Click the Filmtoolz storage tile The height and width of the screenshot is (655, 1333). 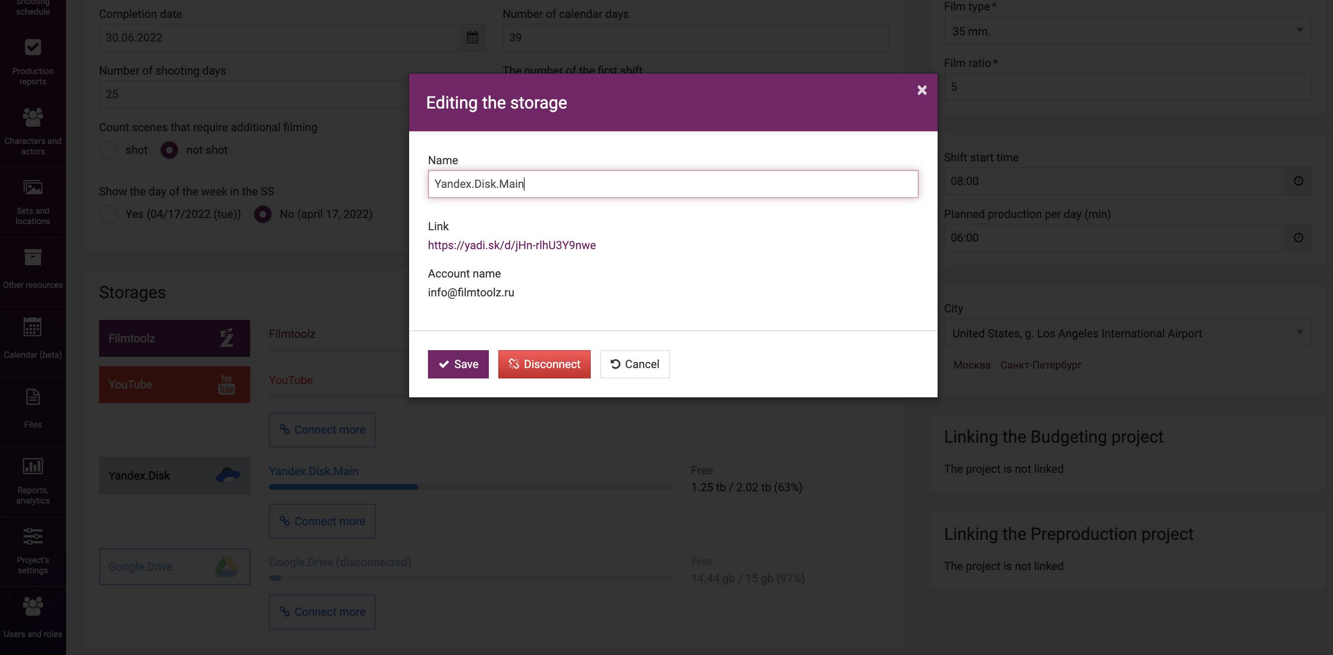[x=175, y=338]
